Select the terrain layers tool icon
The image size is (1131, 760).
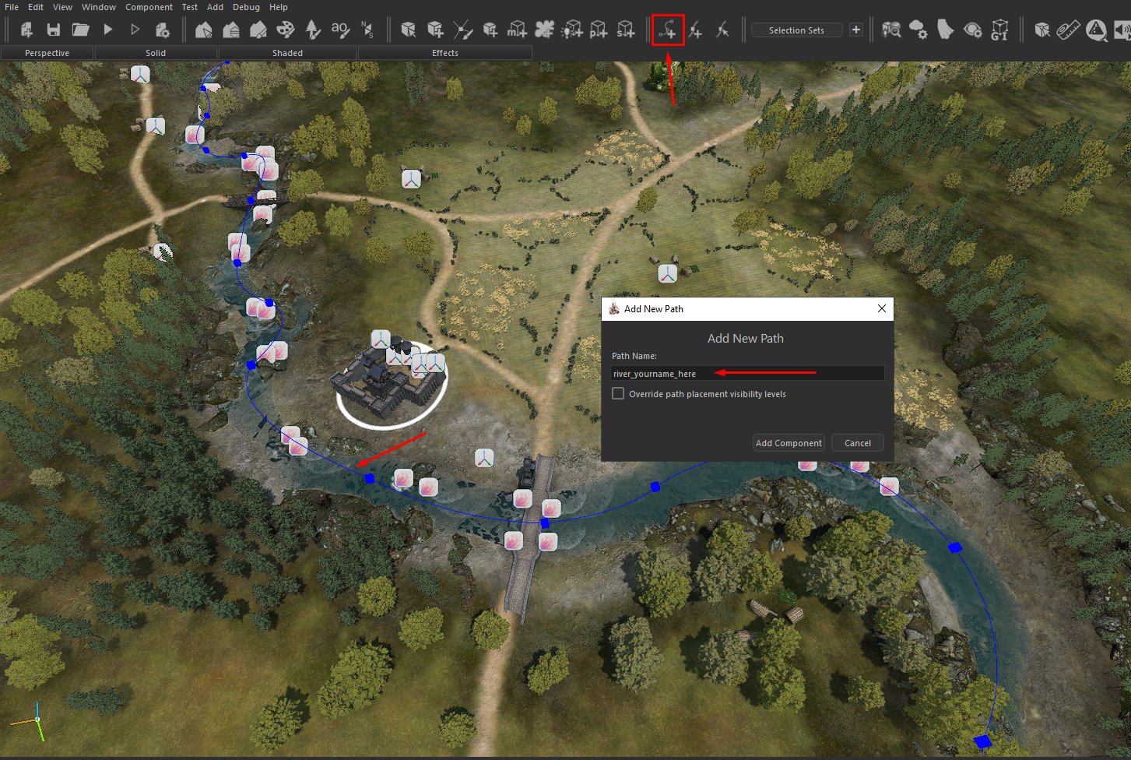231,30
